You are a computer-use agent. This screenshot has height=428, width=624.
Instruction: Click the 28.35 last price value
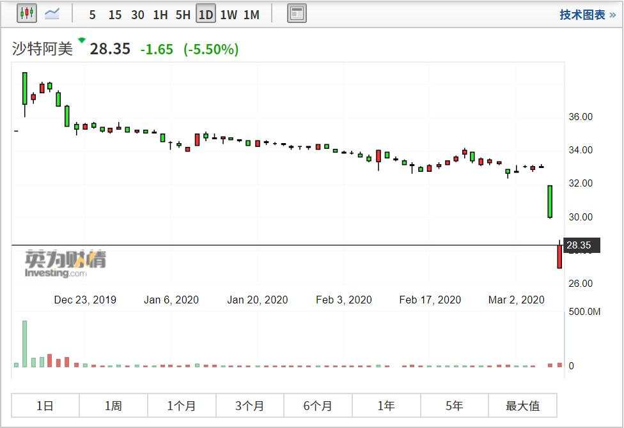110,49
